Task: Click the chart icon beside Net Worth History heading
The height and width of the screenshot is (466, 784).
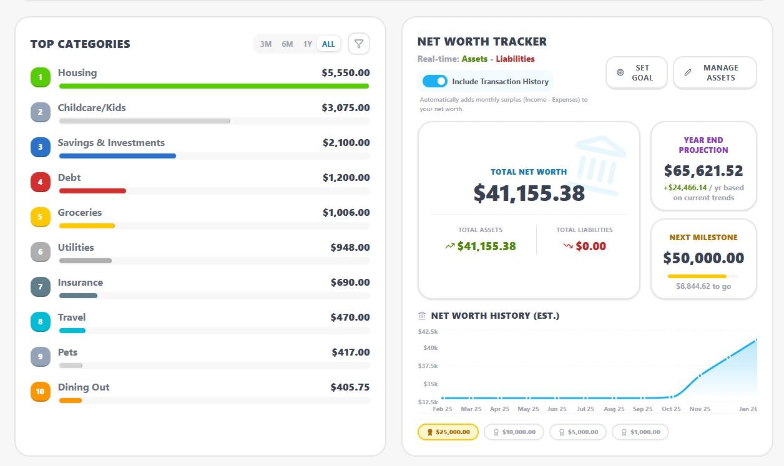Action: point(421,315)
